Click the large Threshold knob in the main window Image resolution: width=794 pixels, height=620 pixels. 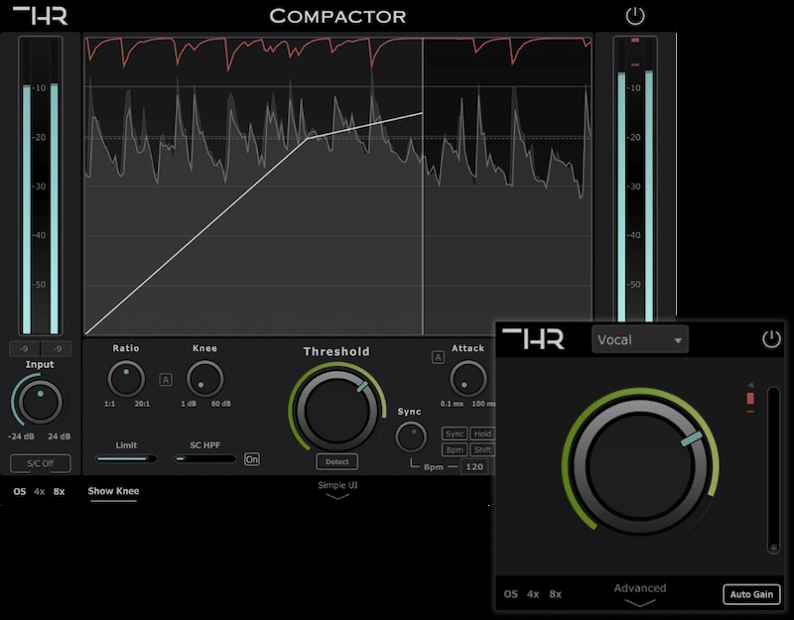[336, 409]
